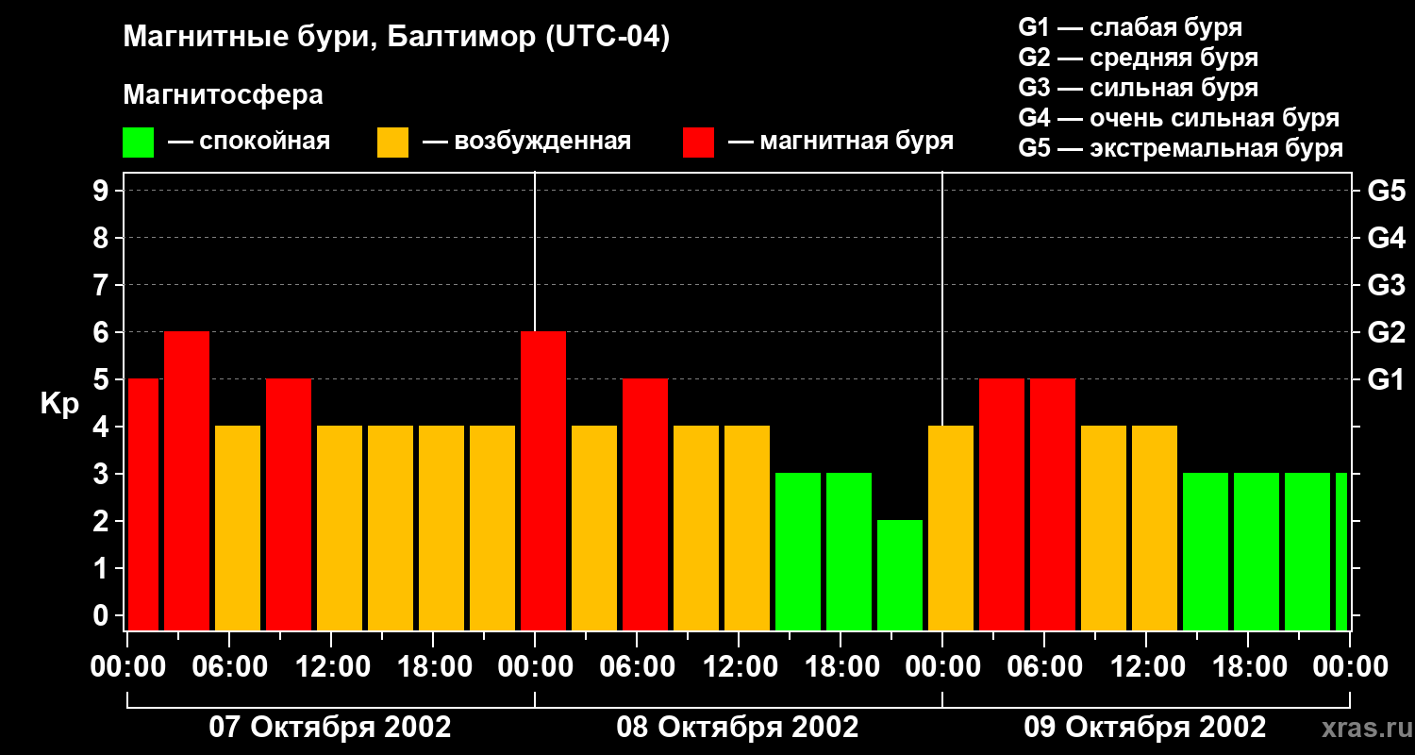Click the "Kp" vertical axis title
Viewport: 1415px width, 755px height.
click(x=59, y=403)
